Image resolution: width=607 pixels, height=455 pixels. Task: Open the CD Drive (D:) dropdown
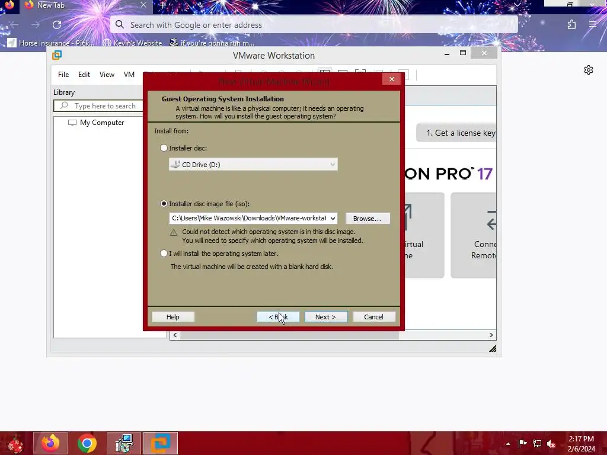pos(253,165)
